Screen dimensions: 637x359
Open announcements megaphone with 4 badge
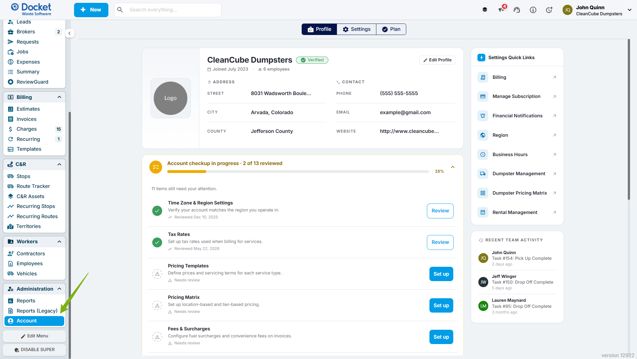(x=502, y=9)
